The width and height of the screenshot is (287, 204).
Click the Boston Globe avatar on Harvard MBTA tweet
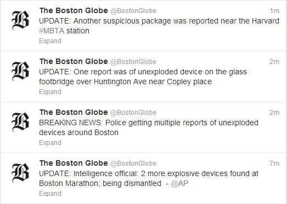20,20
